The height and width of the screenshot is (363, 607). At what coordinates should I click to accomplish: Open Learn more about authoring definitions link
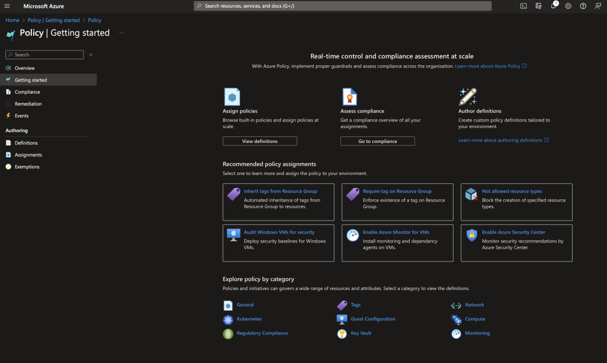503,140
